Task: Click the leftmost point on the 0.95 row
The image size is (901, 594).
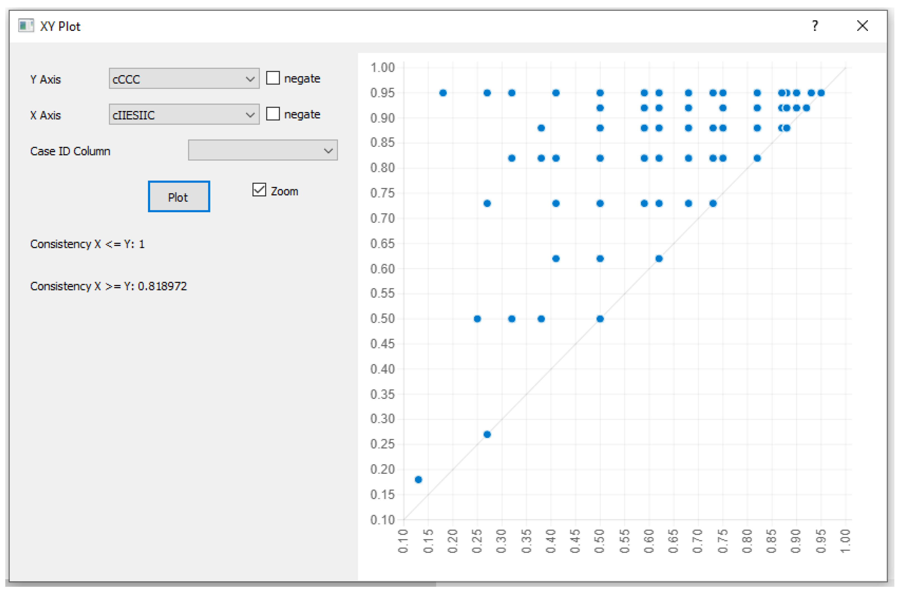Action: point(443,93)
